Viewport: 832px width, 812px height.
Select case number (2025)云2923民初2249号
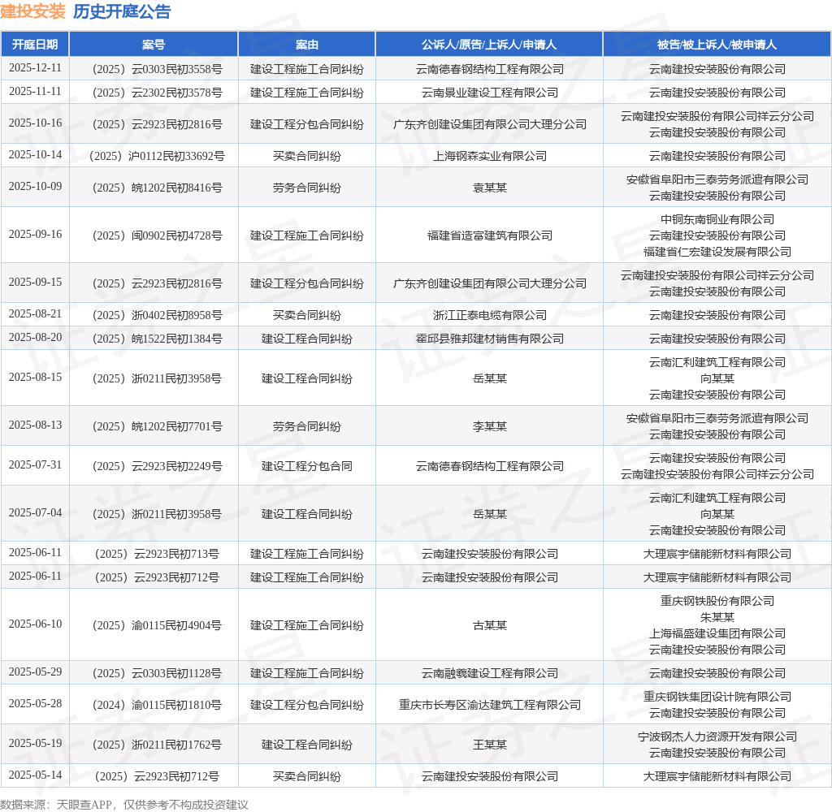click(157, 466)
